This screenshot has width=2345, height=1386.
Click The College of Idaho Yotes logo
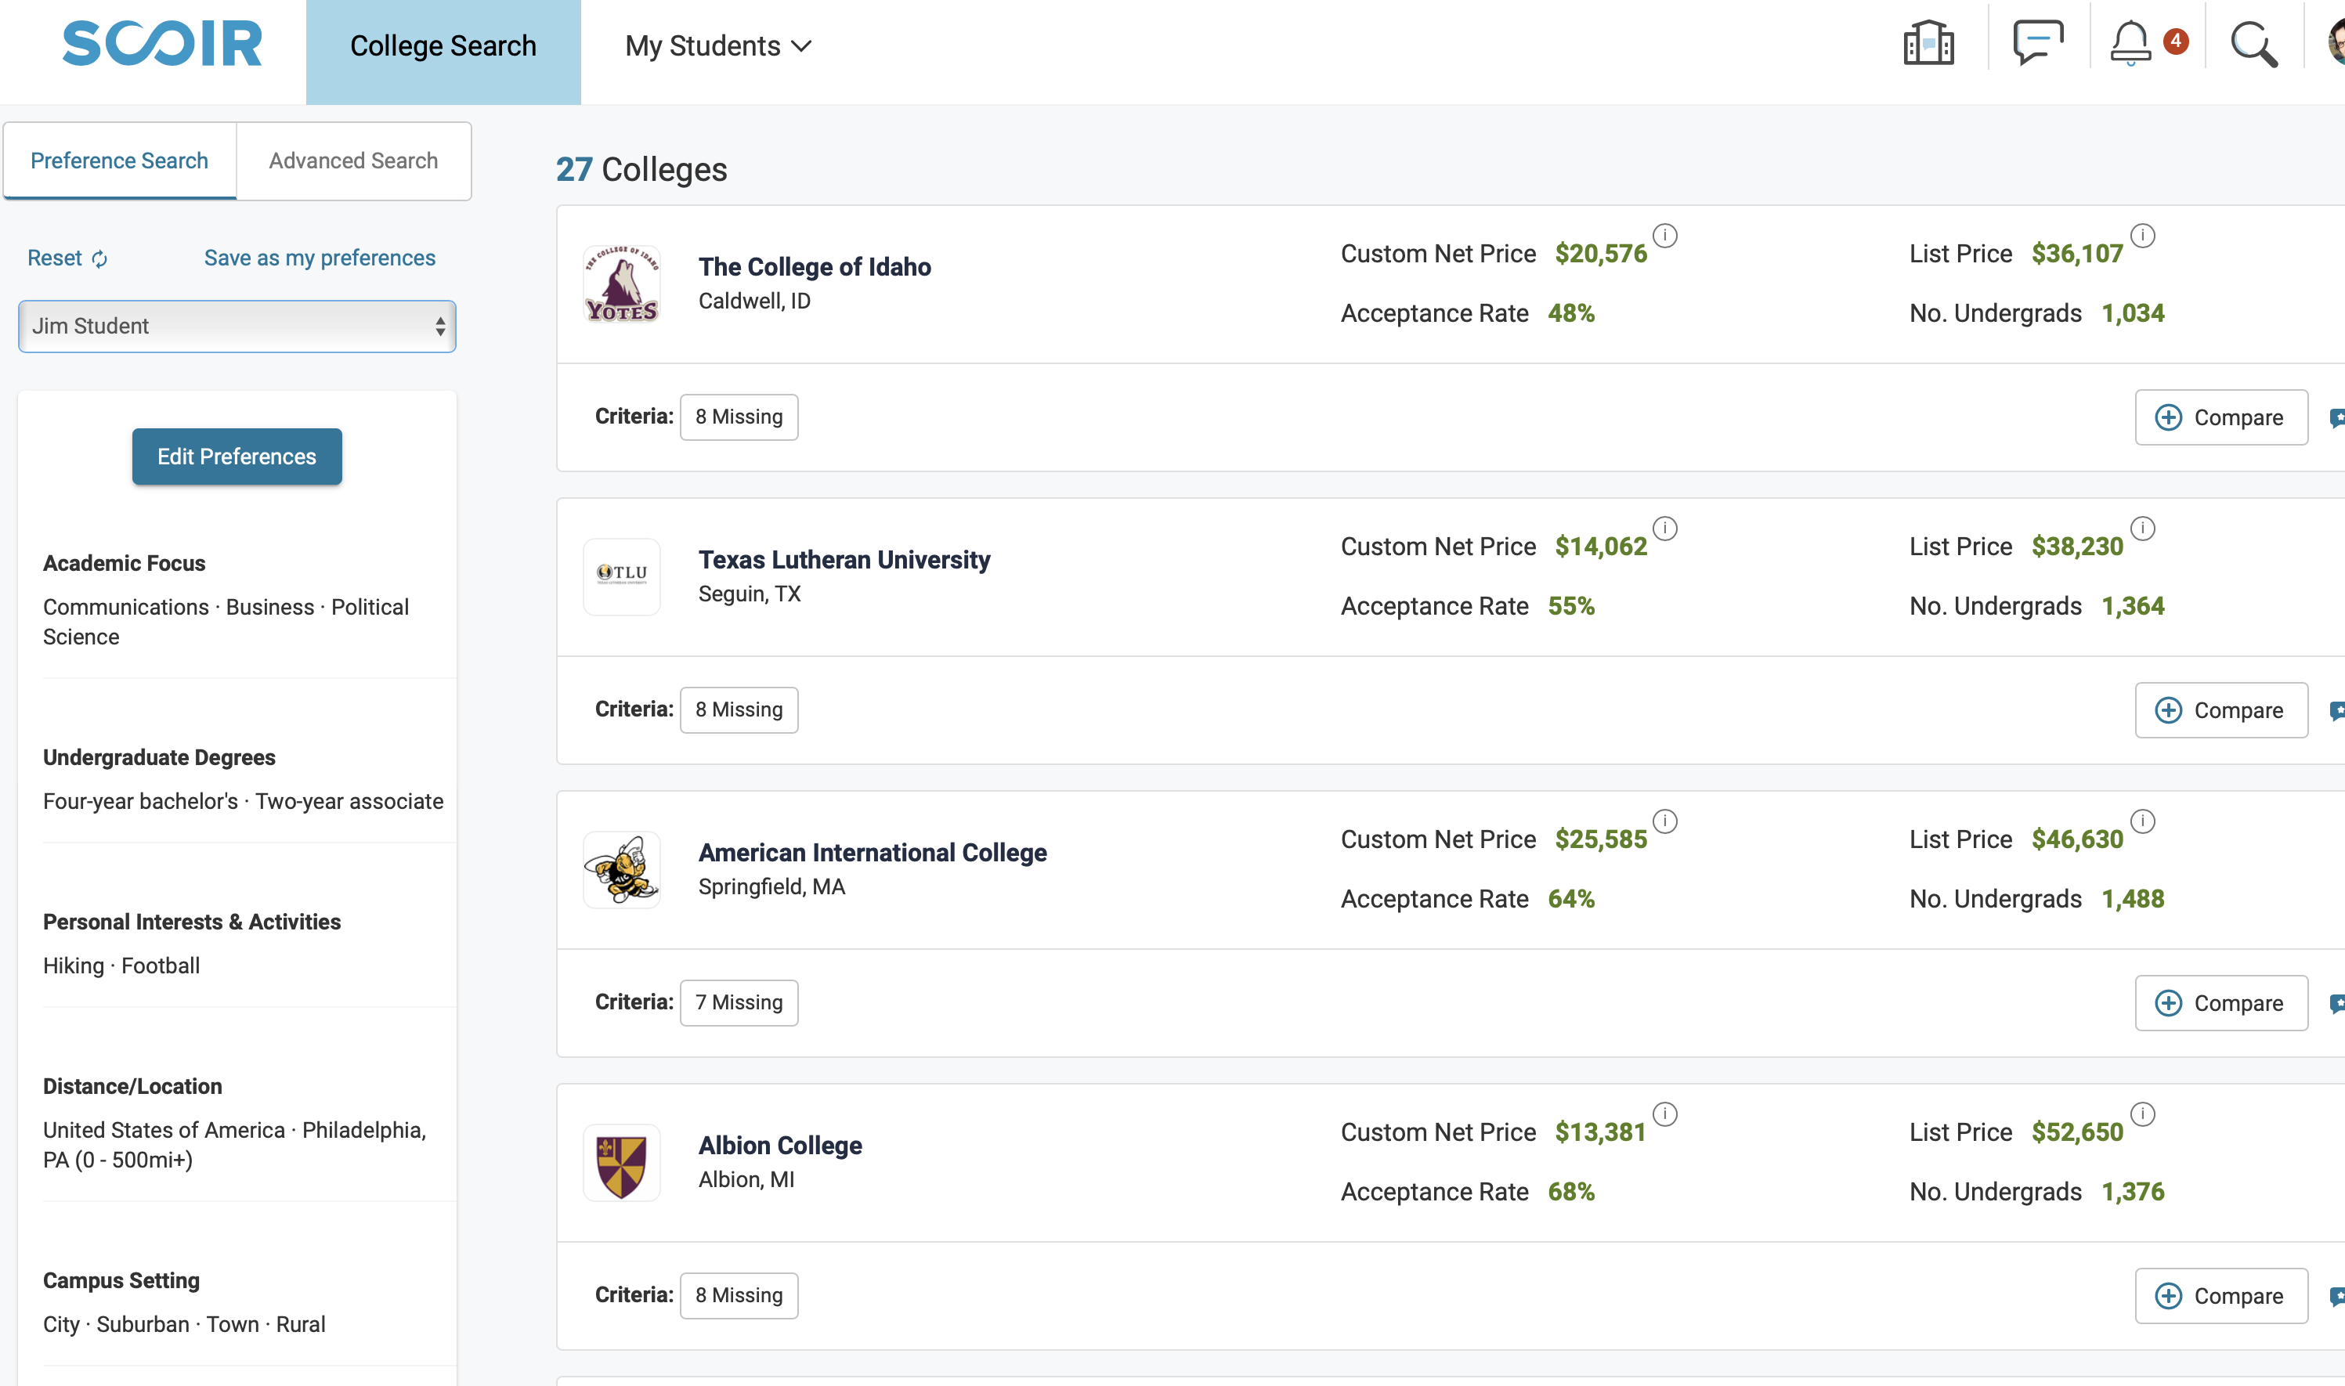coord(622,284)
